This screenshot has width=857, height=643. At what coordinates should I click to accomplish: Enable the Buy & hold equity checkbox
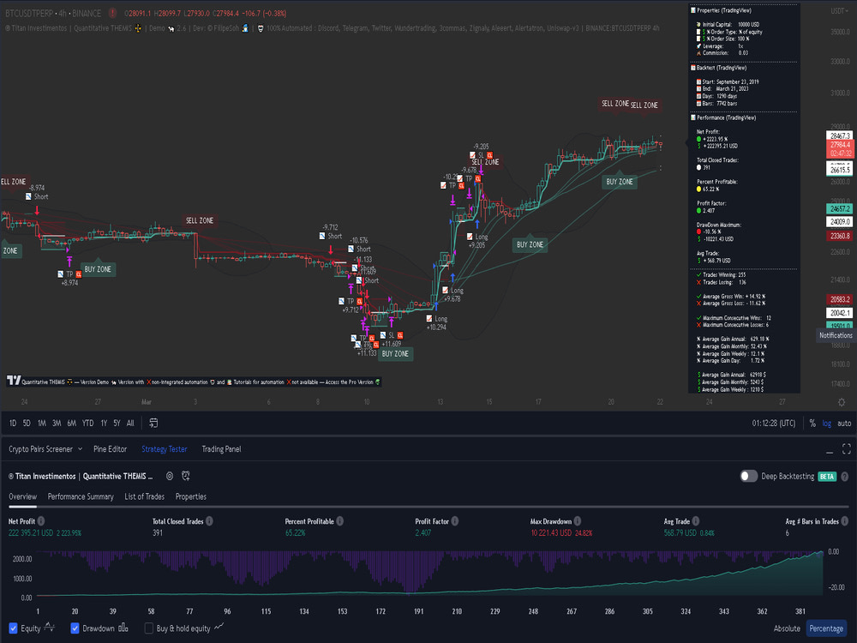pos(148,628)
